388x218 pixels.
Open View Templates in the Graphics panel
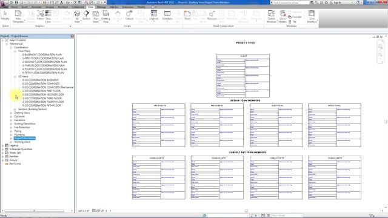[18, 16]
